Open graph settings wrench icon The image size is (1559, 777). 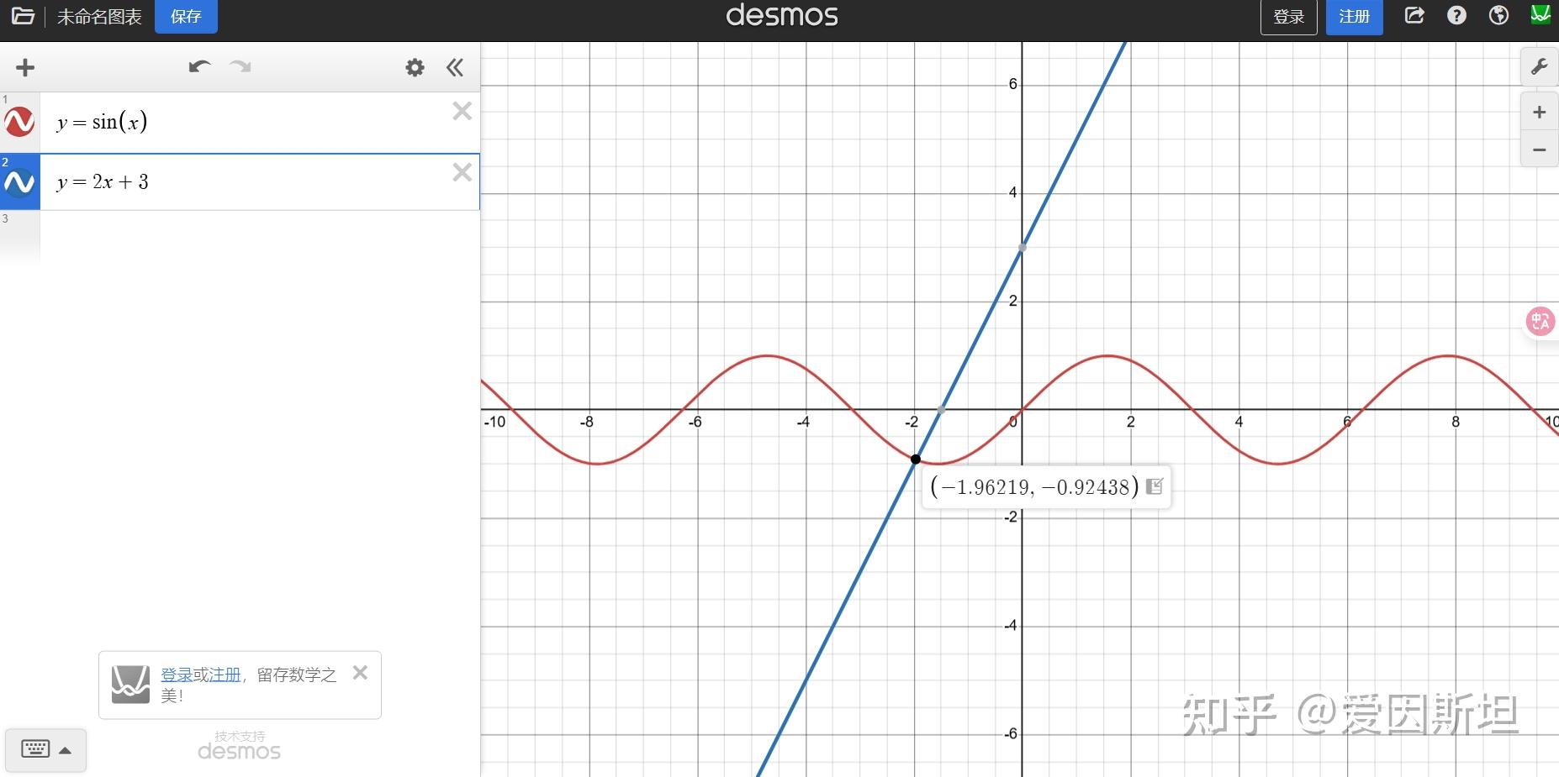click(1540, 67)
